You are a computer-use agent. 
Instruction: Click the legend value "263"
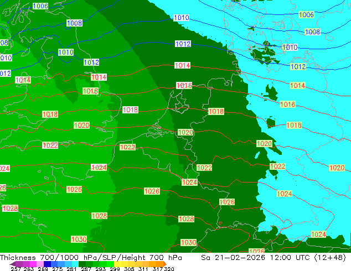[x=29, y=269]
